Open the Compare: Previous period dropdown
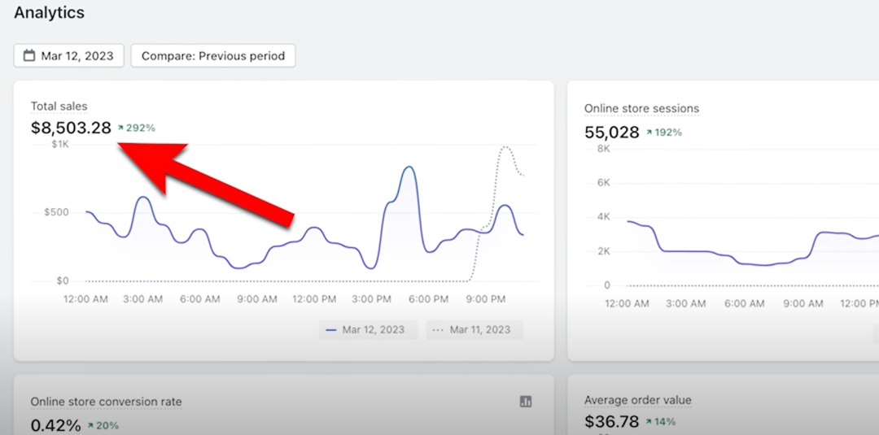This screenshot has width=879, height=435. click(x=213, y=56)
